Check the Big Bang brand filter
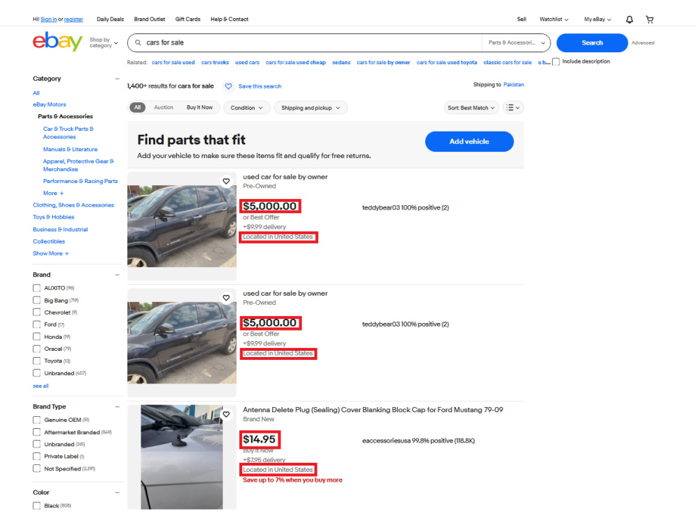This screenshot has width=696, height=522. pos(37,301)
